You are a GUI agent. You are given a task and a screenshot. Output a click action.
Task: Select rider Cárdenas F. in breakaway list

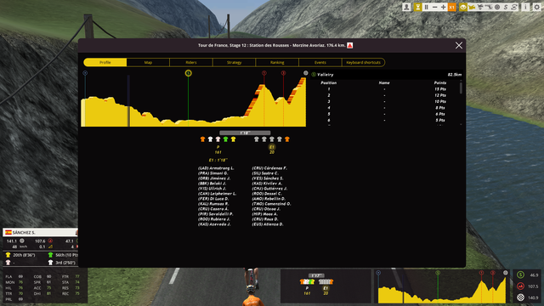[269, 168]
